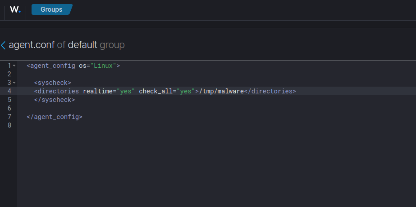Click the check_all attribute name
The height and width of the screenshot is (207, 416).
tap(156, 91)
